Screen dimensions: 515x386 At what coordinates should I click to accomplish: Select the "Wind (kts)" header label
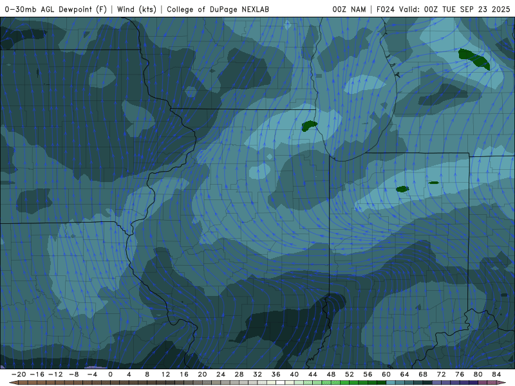tap(136, 9)
